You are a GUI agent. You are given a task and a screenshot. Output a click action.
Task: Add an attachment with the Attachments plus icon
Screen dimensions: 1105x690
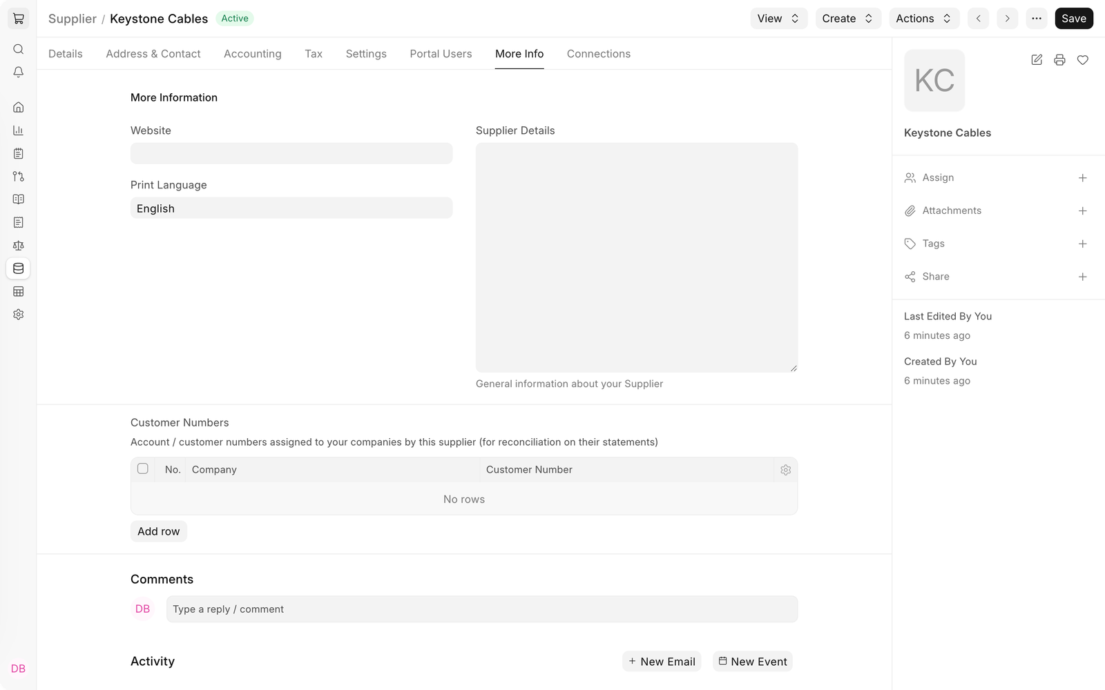coord(1083,211)
